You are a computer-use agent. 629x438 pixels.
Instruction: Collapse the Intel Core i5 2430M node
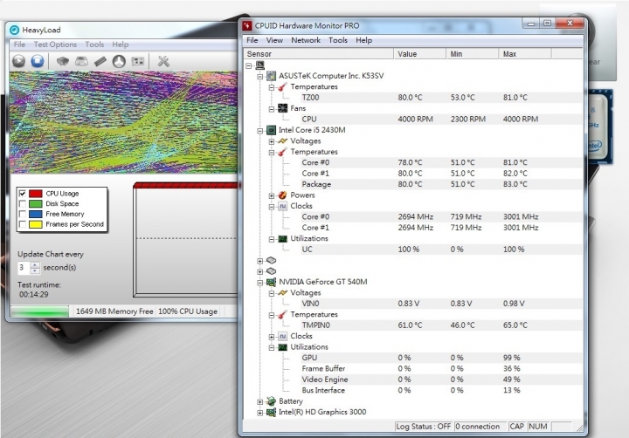coord(260,130)
